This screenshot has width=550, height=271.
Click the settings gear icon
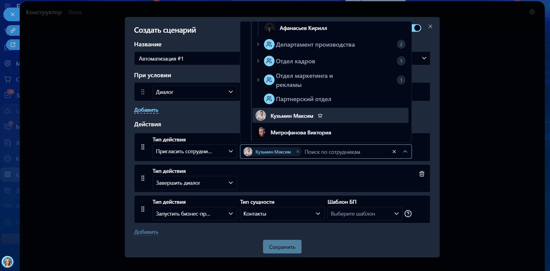tap(532, 12)
